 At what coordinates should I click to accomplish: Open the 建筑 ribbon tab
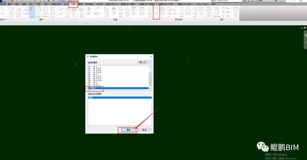click(x=10, y=4)
